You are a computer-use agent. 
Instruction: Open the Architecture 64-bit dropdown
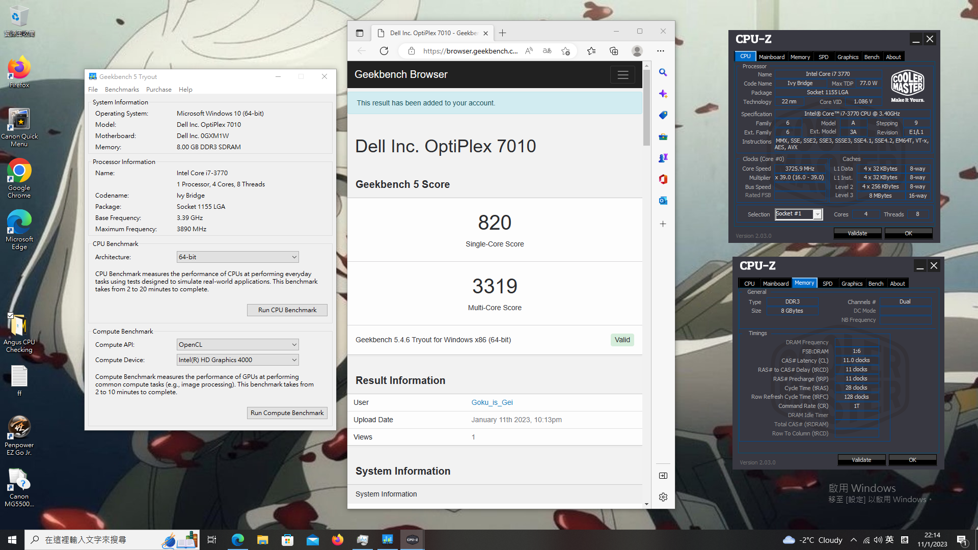pos(237,257)
